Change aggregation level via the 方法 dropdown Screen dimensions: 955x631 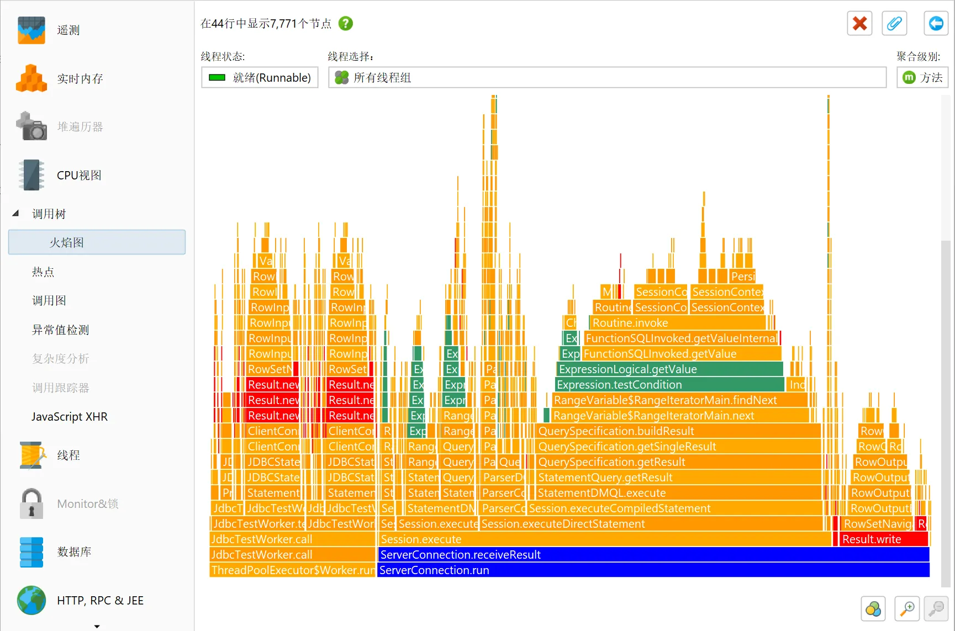click(x=921, y=78)
